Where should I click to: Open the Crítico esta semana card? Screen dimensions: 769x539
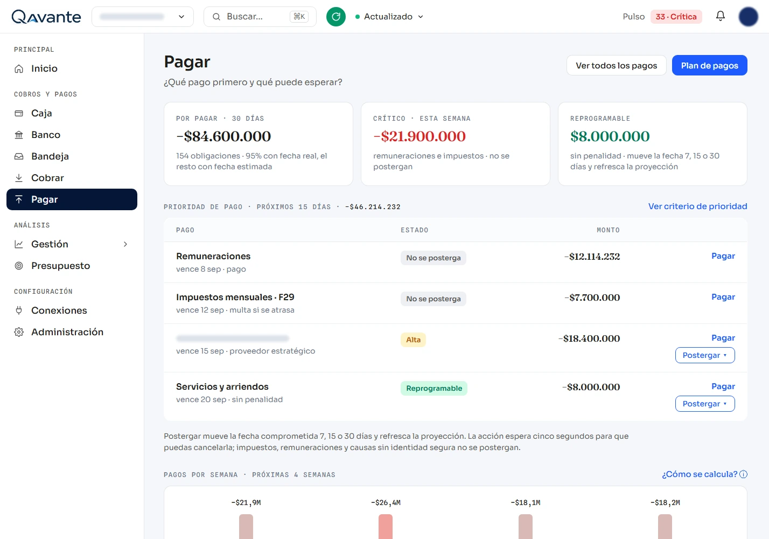456,144
